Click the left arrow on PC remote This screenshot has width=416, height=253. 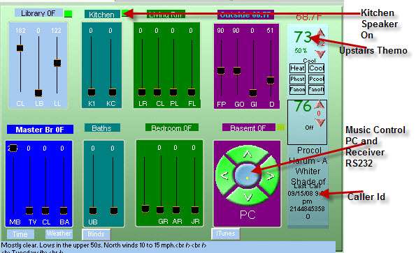pos(224,175)
